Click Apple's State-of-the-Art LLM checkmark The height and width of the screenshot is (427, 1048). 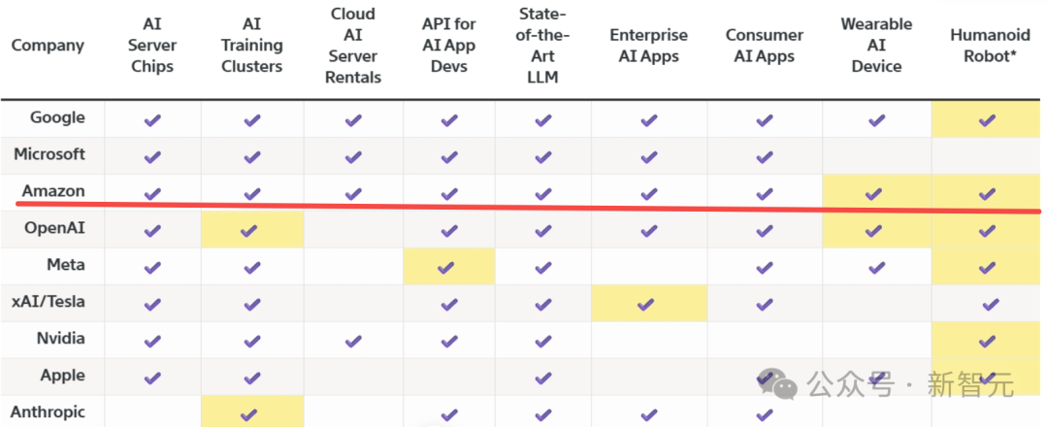pos(542,378)
